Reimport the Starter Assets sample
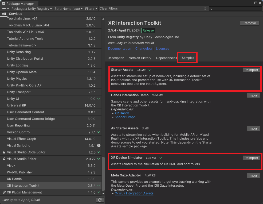This screenshot has width=263, height=204. (x=251, y=70)
